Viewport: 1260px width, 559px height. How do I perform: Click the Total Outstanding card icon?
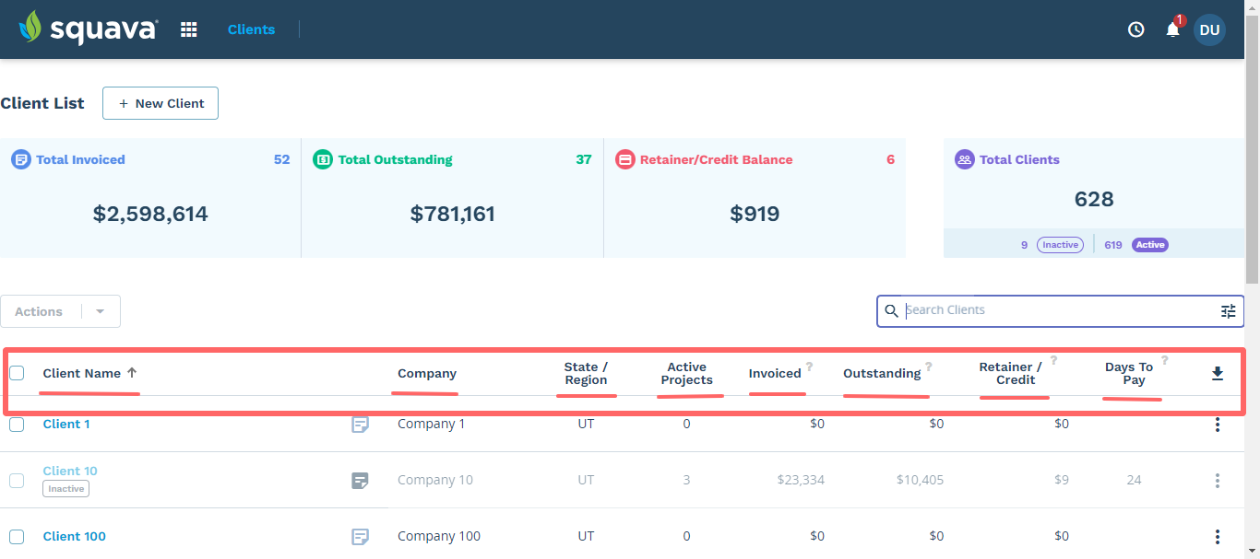tap(323, 159)
